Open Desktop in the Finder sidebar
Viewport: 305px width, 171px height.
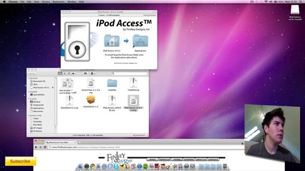point(35,102)
